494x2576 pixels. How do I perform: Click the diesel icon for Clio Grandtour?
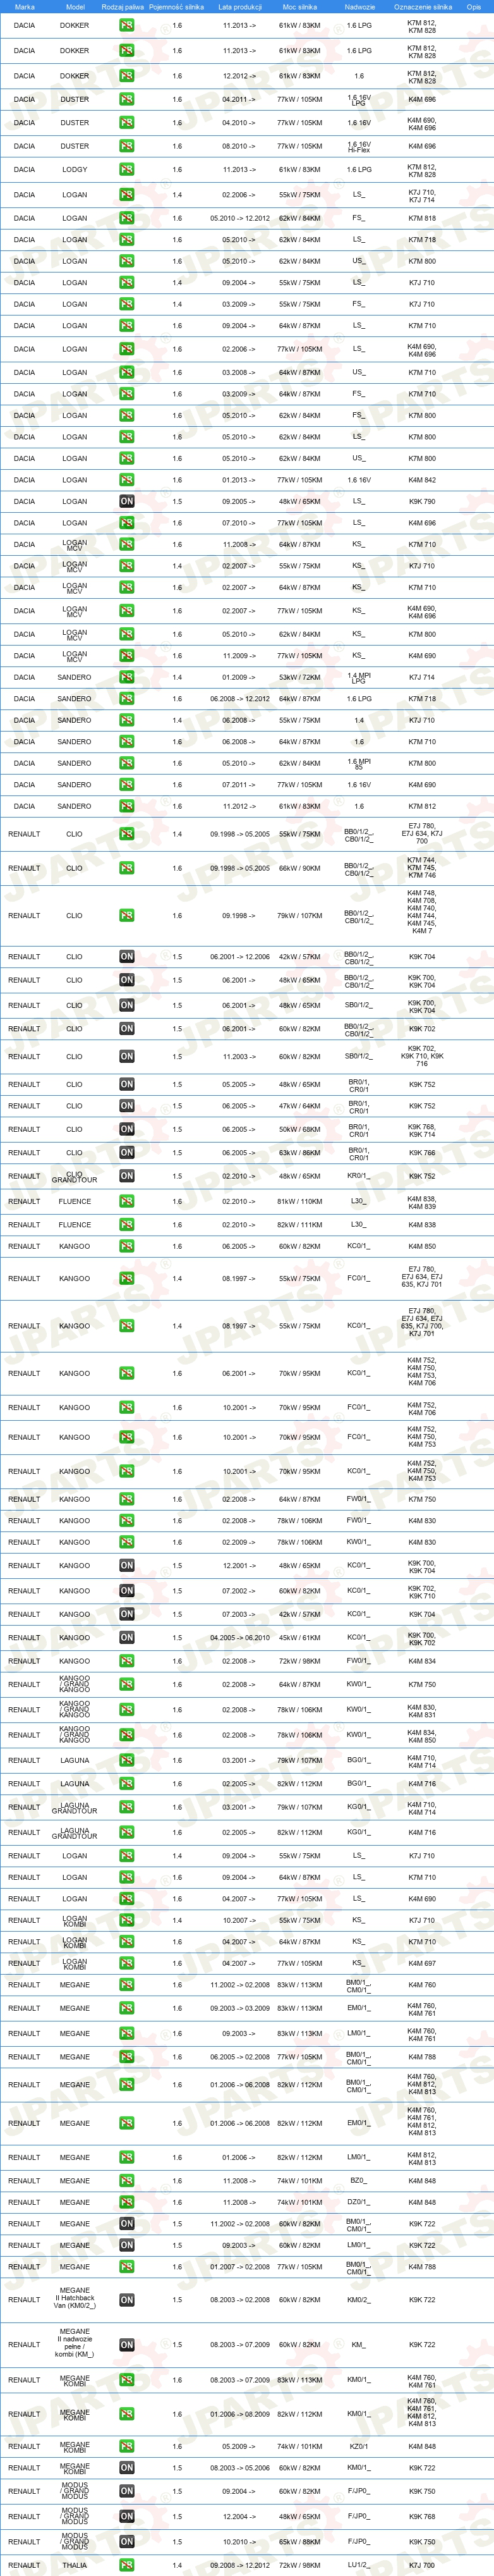click(126, 1176)
